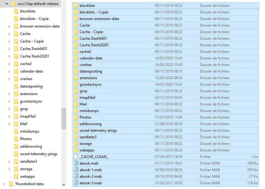Expand the Thunderbird data tree node
Screen dimensions: 265x189
[x=4, y=184]
